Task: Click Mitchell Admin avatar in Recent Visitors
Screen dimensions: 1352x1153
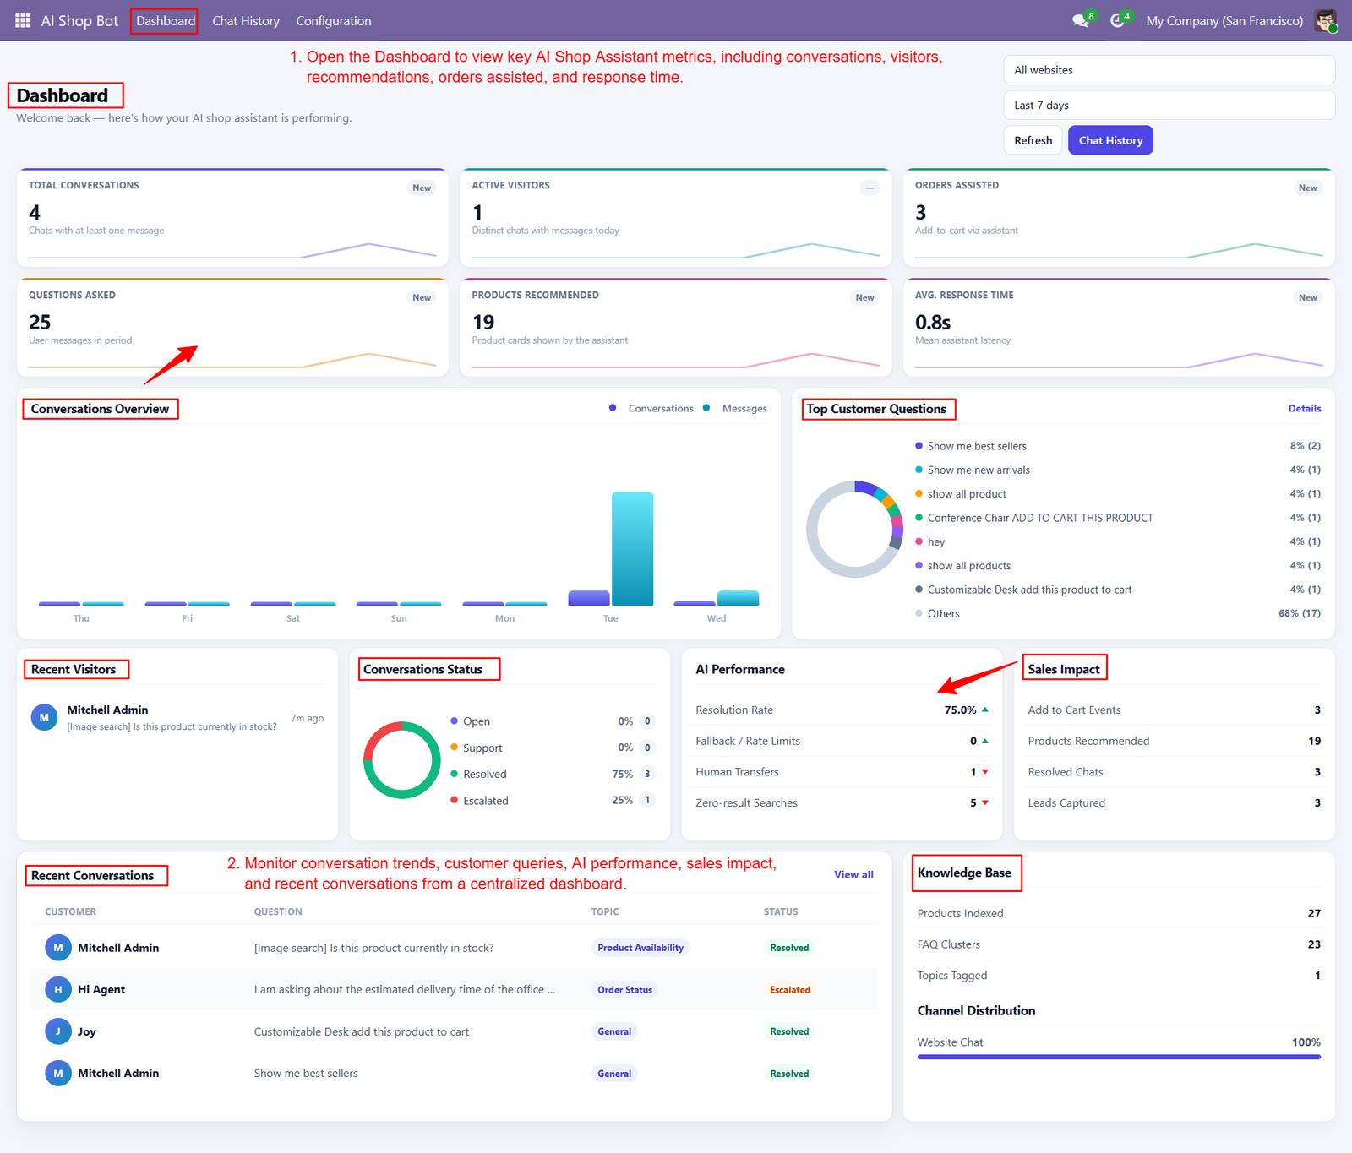Action: tap(45, 717)
